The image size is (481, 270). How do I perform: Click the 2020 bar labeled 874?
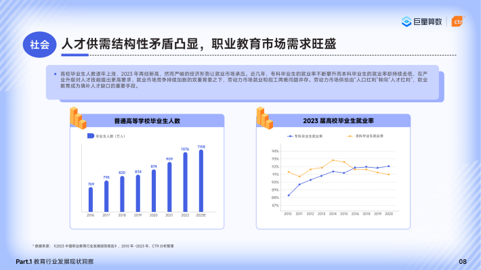click(x=154, y=191)
